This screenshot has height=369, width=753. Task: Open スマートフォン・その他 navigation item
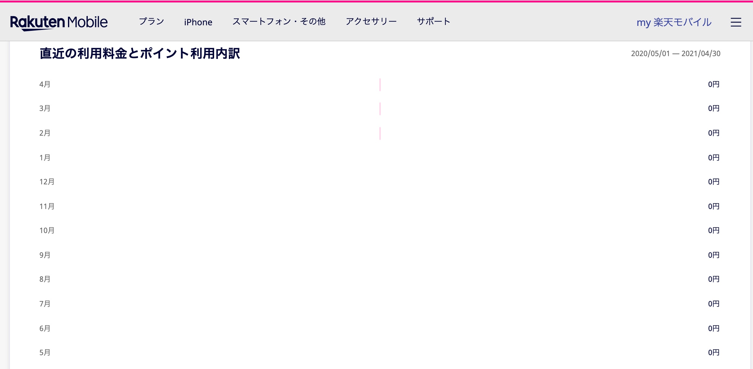pos(279,22)
